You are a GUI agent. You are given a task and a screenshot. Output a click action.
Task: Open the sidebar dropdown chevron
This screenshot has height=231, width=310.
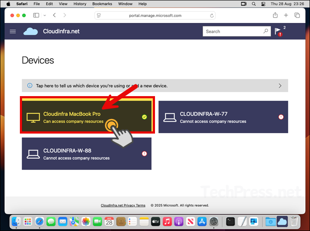point(45,15)
